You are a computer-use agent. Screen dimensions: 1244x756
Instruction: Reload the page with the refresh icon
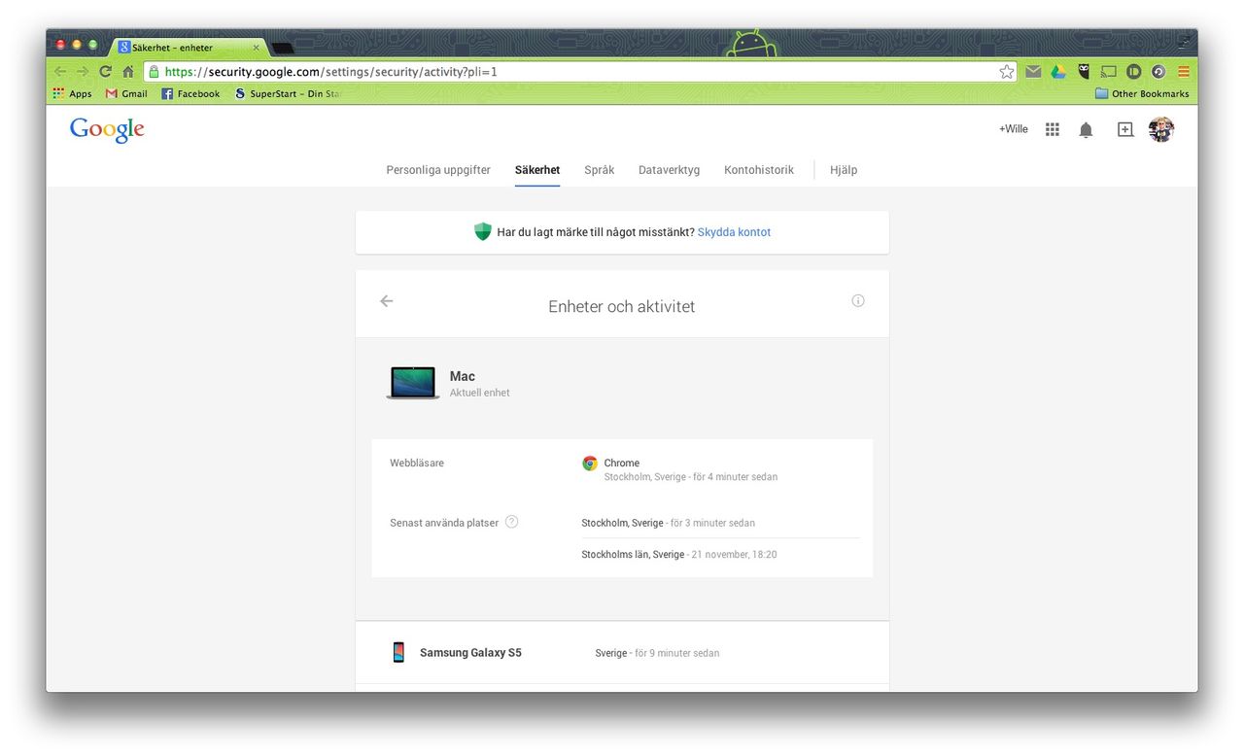tap(105, 72)
